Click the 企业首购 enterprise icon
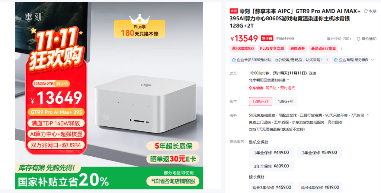Viewport: 381px width, 193px height. click(x=336, y=60)
